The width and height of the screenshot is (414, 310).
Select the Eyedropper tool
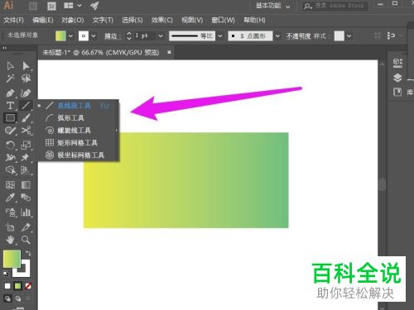(x=10, y=198)
